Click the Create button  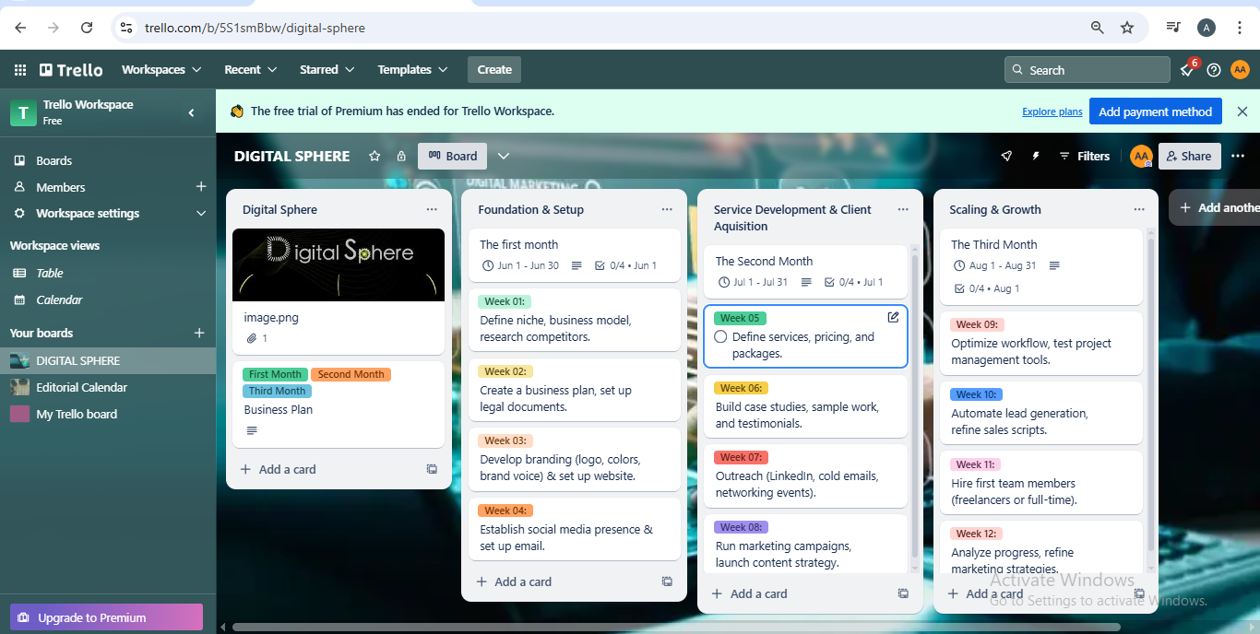(x=494, y=70)
